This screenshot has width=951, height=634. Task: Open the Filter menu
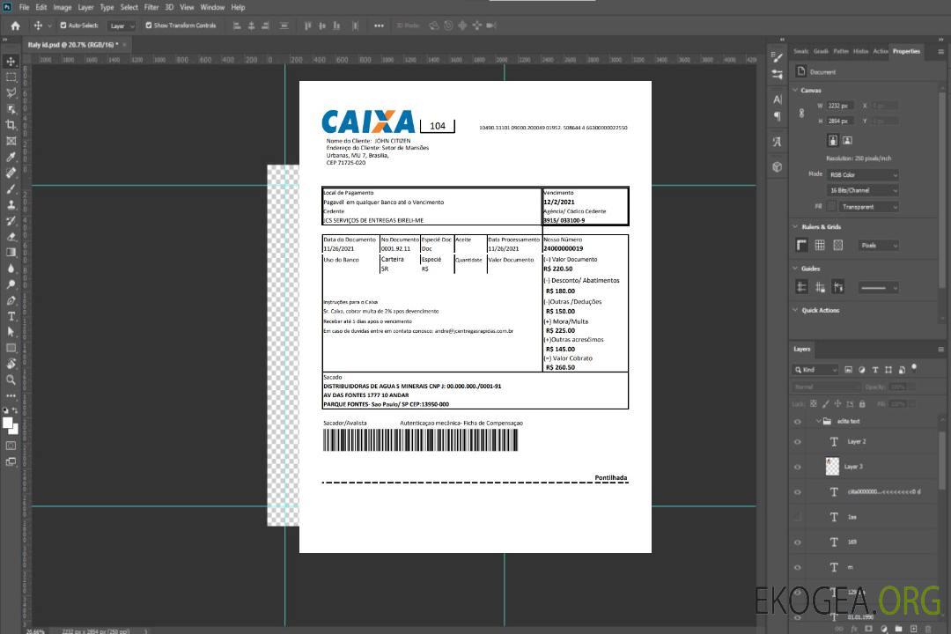pos(151,7)
